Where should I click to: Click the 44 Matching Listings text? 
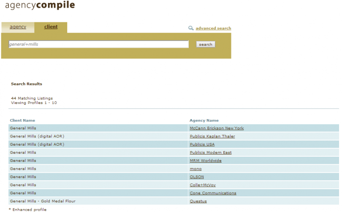[x=32, y=98]
